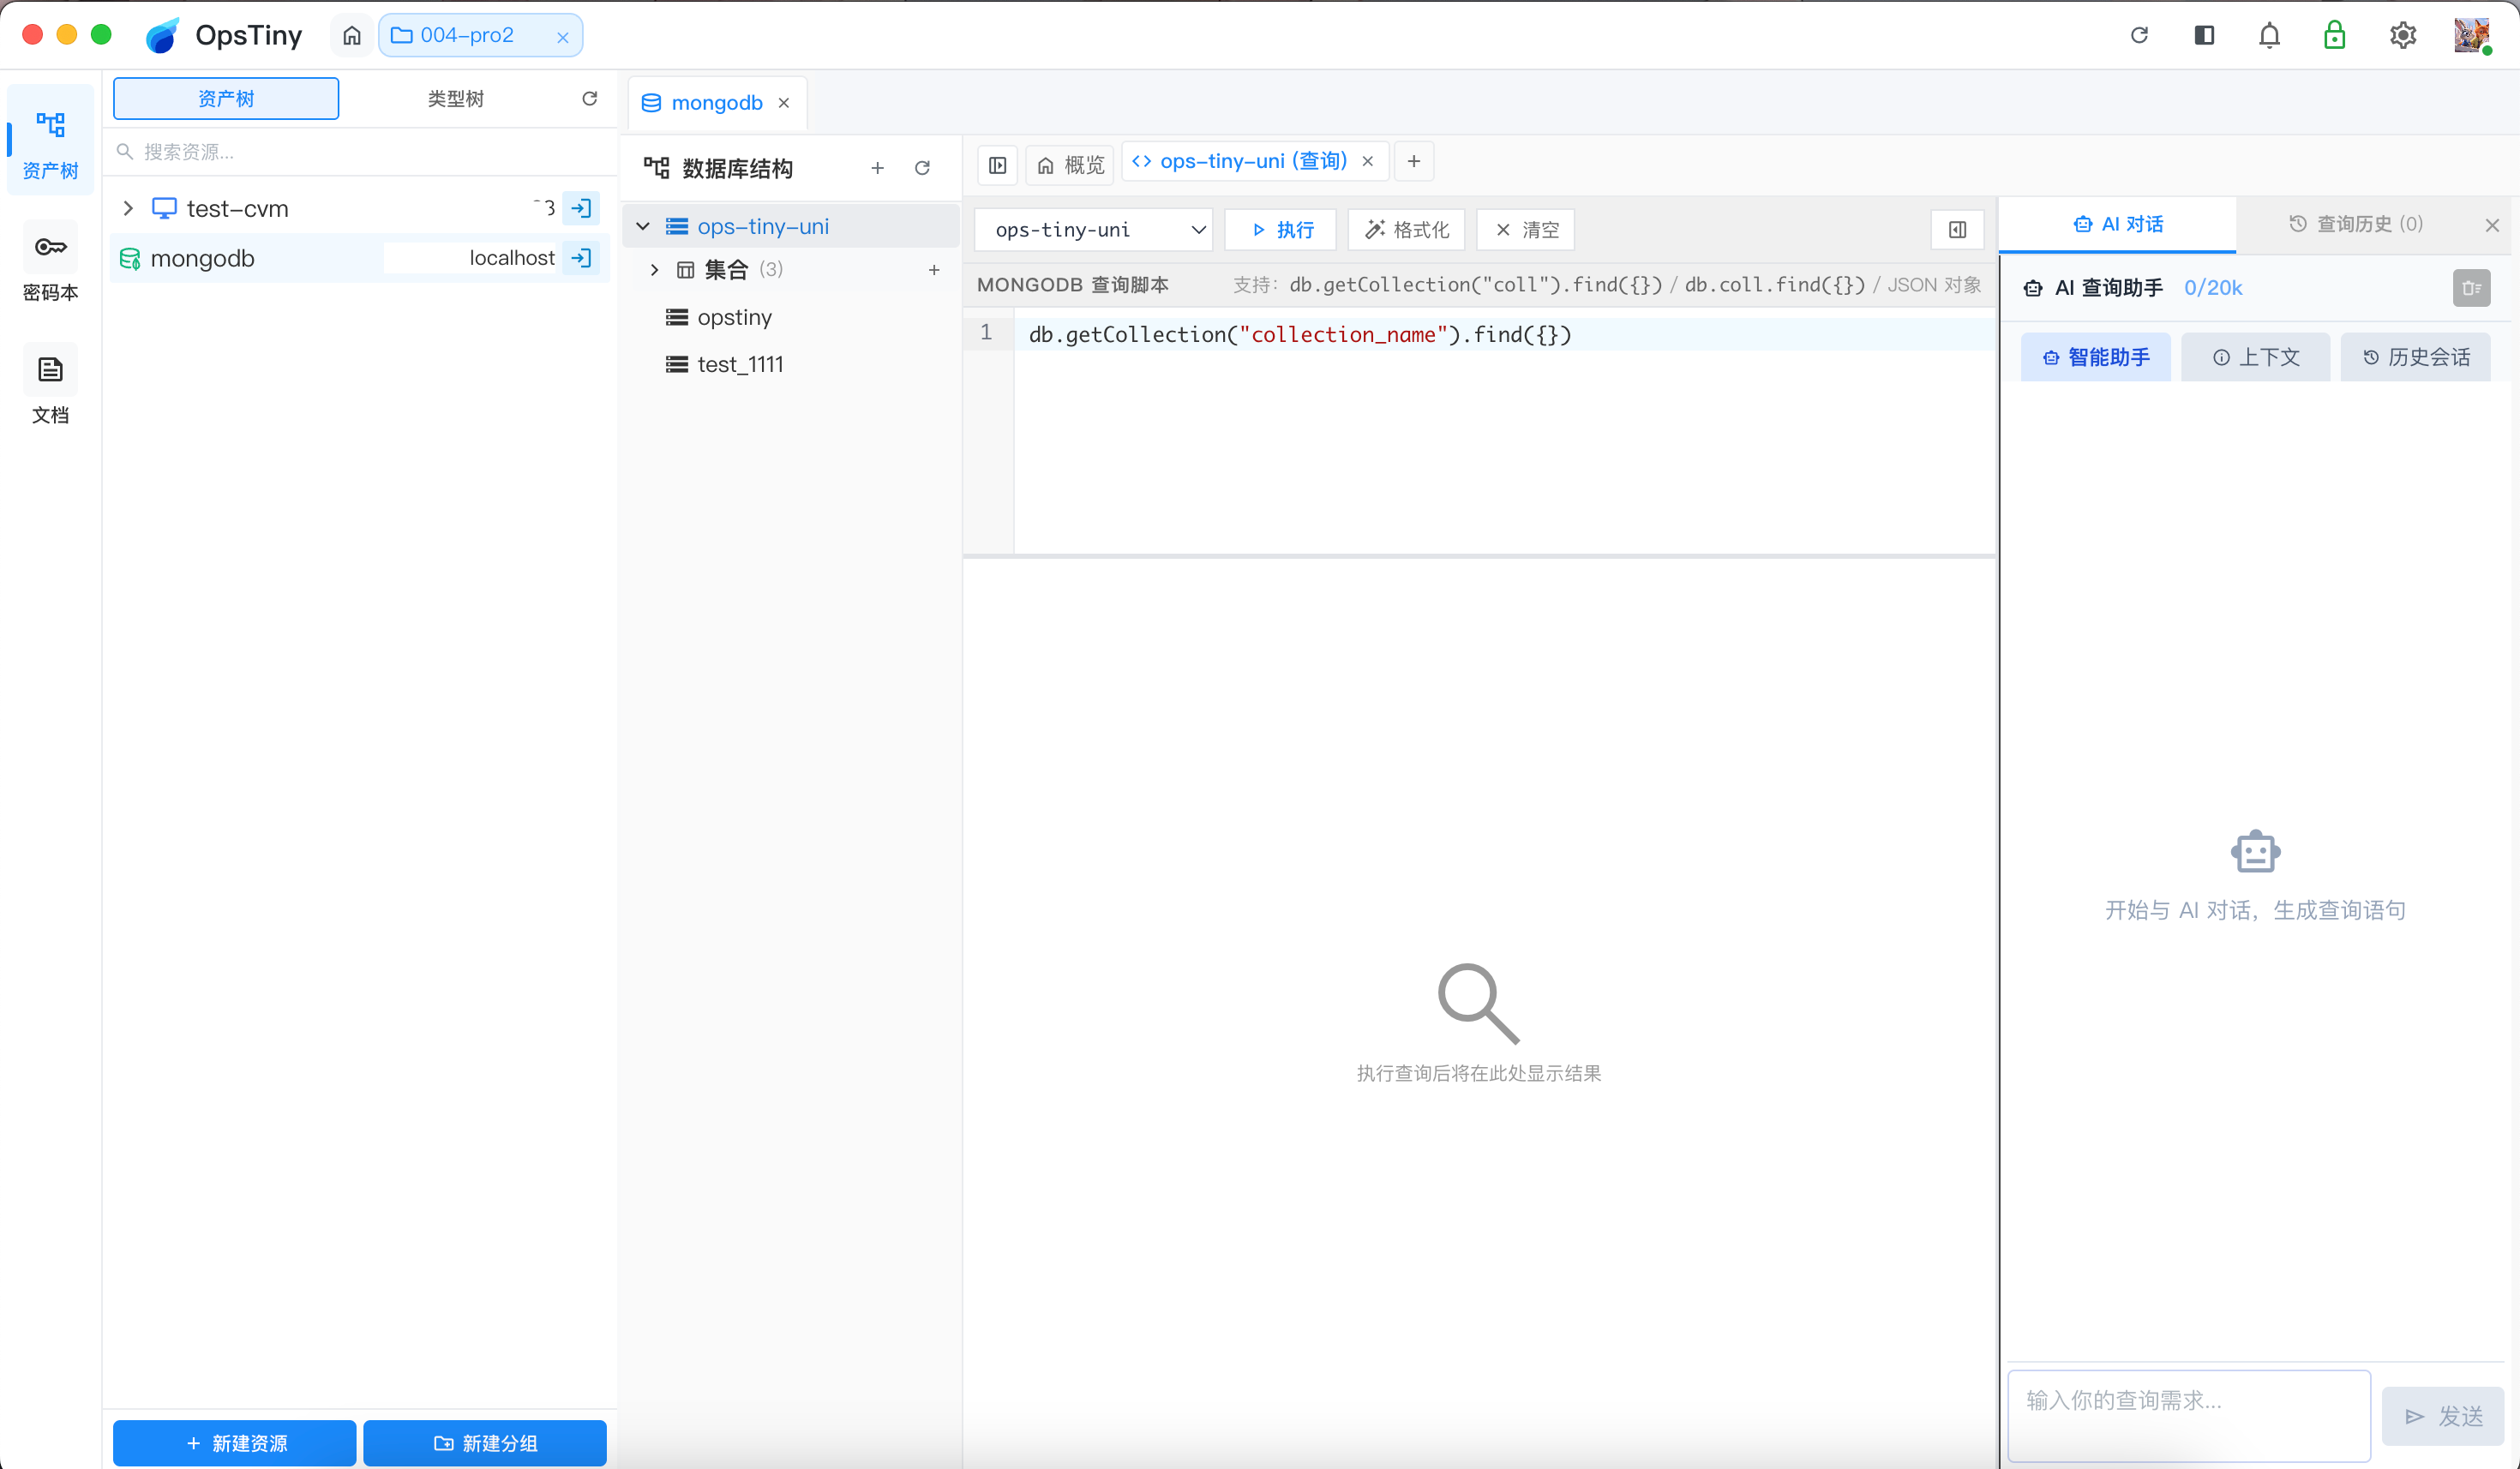Close the AI side panel
This screenshot has height=1469, width=2520.
click(2492, 225)
